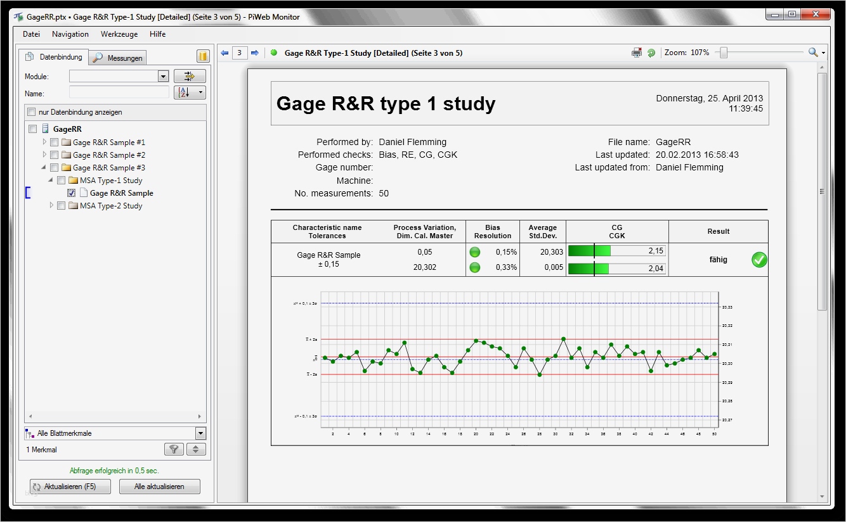Click the up-down sort arrows button
The image size is (846, 522).
click(195, 449)
